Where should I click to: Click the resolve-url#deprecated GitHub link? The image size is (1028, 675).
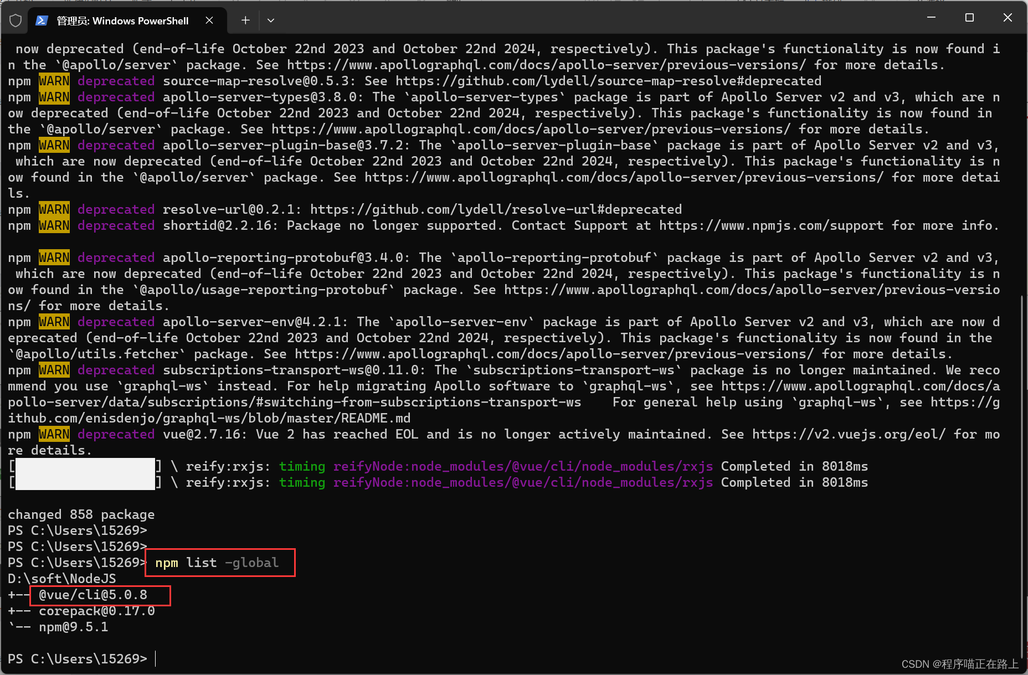(496, 209)
